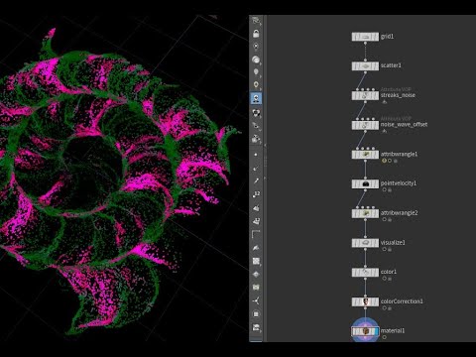Click the three-axis gnomon icon in display toolbar
Image resolution: width=476 pixels, height=357 pixels.
point(256,300)
